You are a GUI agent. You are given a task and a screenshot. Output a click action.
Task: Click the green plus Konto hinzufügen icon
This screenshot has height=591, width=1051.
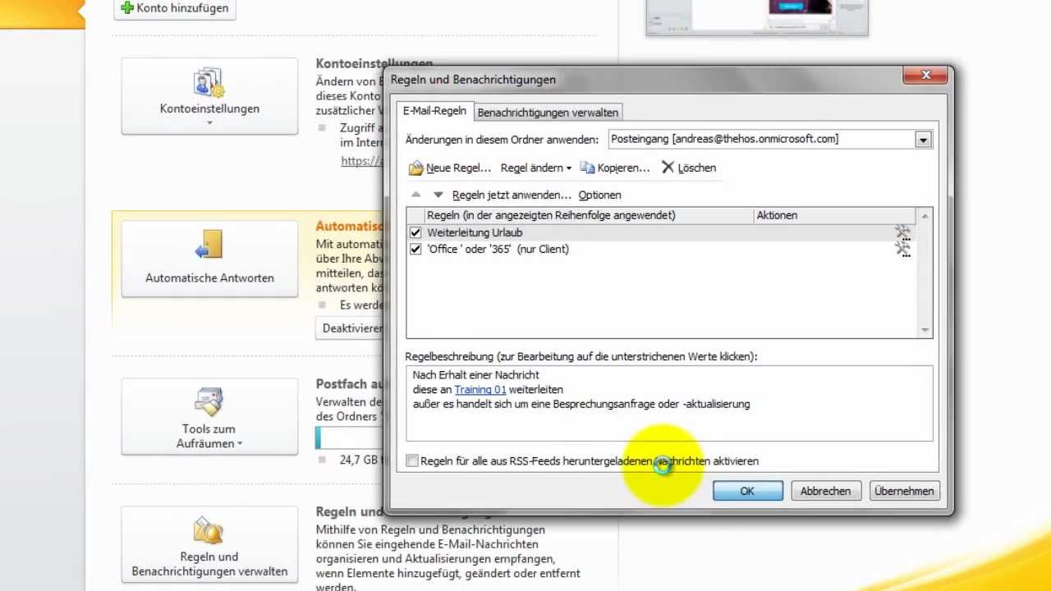[x=126, y=8]
